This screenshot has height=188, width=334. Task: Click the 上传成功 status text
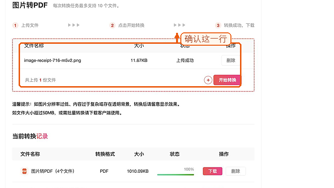pyautogui.click(x=185, y=60)
